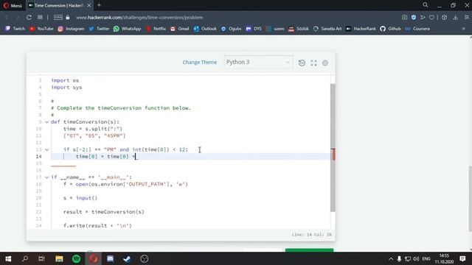Open the Sanatla Art bookmark
This screenshot has width=472, height=265.
click(327, 29)
